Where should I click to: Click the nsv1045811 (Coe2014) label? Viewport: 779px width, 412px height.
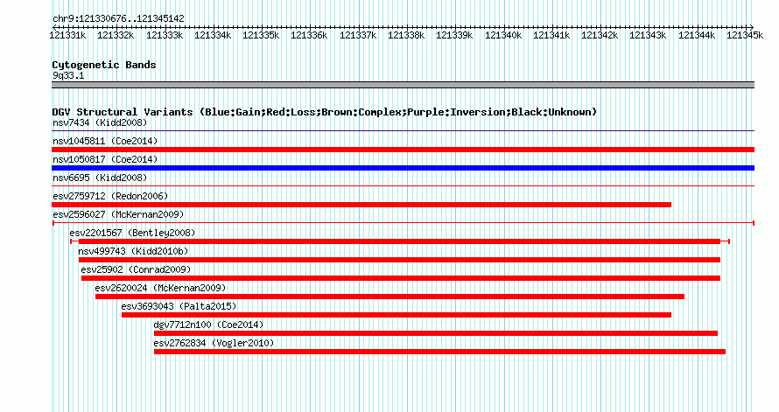(x=105, y=141)
